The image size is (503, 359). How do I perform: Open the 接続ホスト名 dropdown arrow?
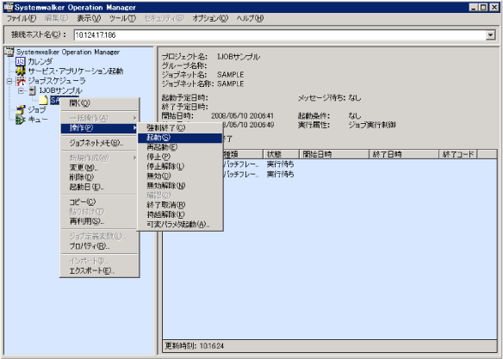pyautogui.click(x=490, y=35)
